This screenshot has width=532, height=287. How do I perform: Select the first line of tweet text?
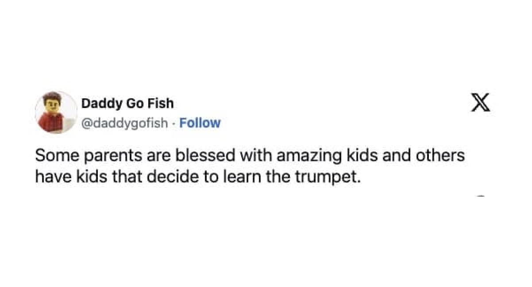[250, 156]
